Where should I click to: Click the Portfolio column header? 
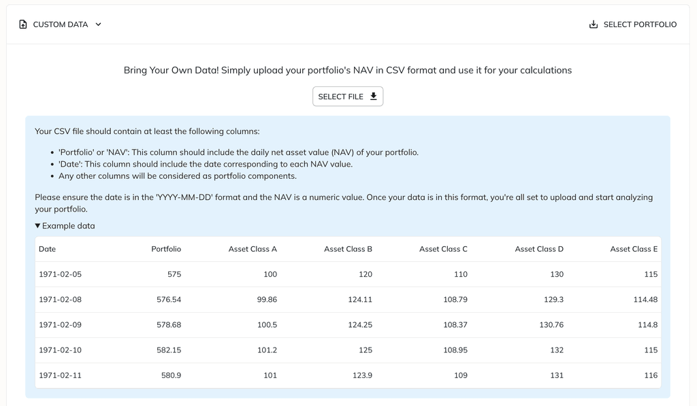(x=166, y=249)
